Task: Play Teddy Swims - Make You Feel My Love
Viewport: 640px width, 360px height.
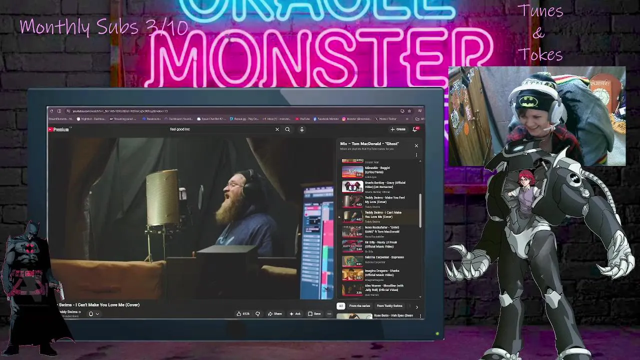Action: (x=380, y=201)
